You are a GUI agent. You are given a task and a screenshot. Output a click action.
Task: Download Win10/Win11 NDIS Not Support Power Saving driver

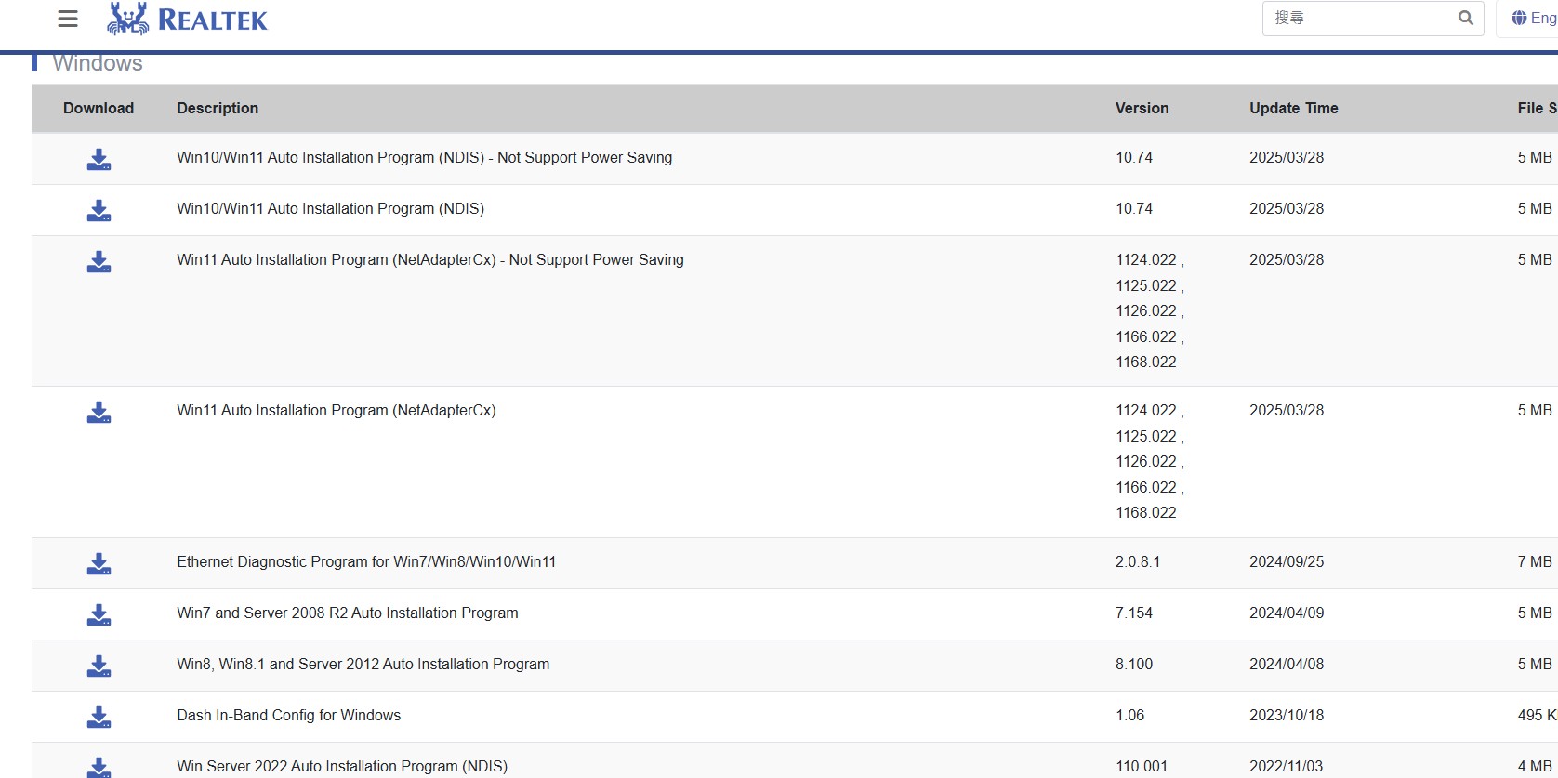99,159
